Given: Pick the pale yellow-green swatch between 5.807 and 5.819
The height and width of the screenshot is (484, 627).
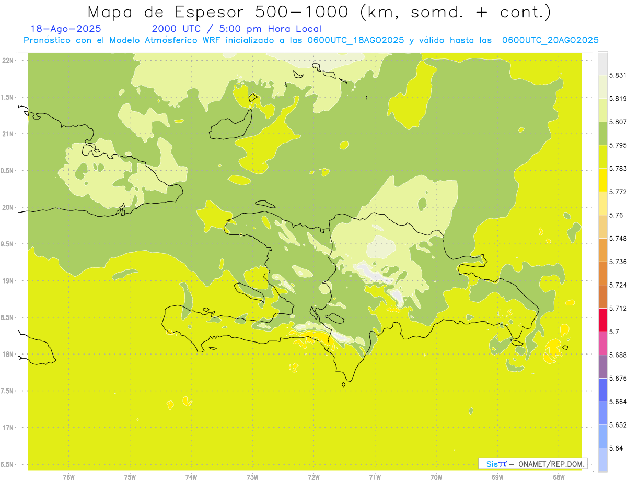Looking at the screenshot, I should click(x=602, y=110).
